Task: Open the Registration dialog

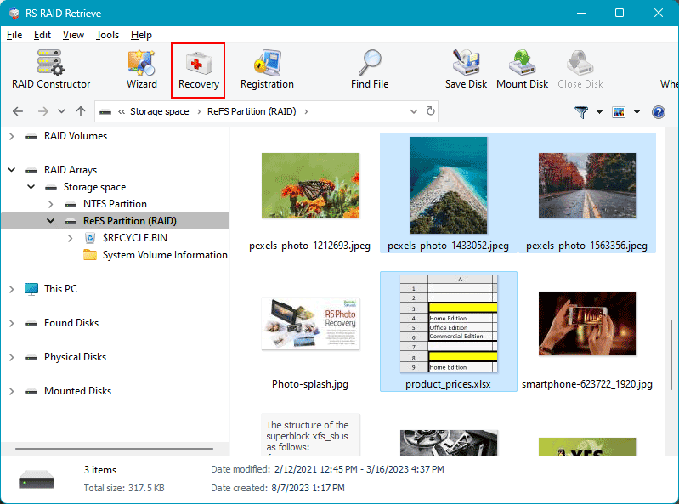Action: coord(267,70)
